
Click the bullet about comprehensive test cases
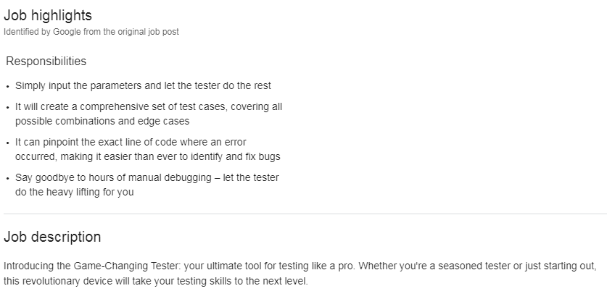click(149, 114)
